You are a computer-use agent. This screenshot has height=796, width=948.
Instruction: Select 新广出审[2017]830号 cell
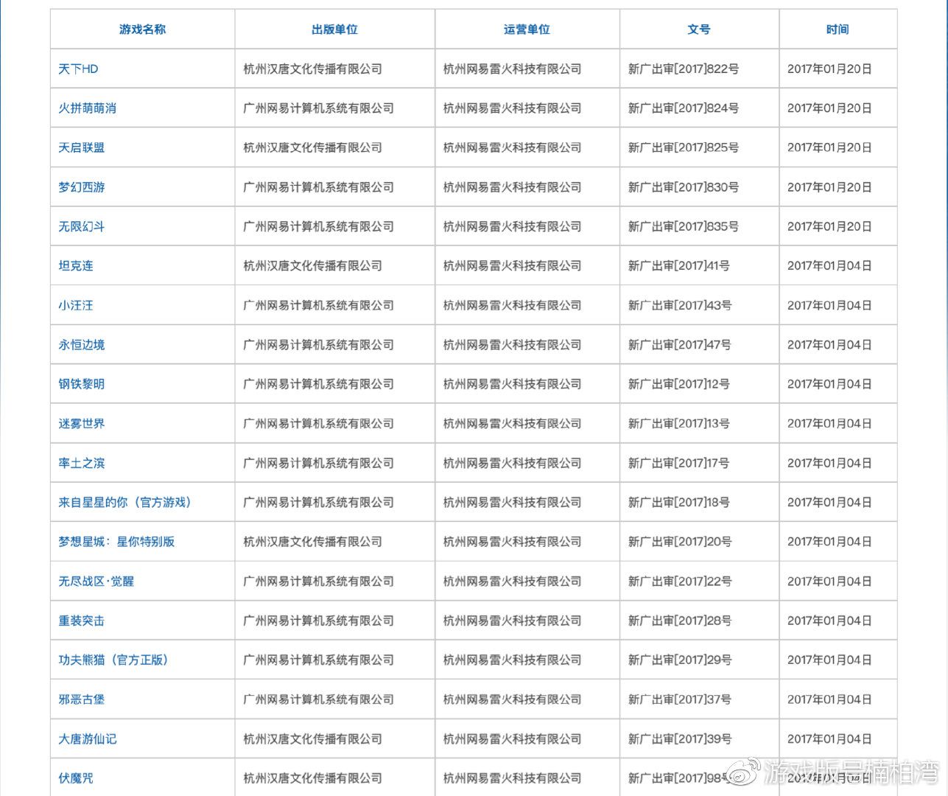[x=699, y=187]
